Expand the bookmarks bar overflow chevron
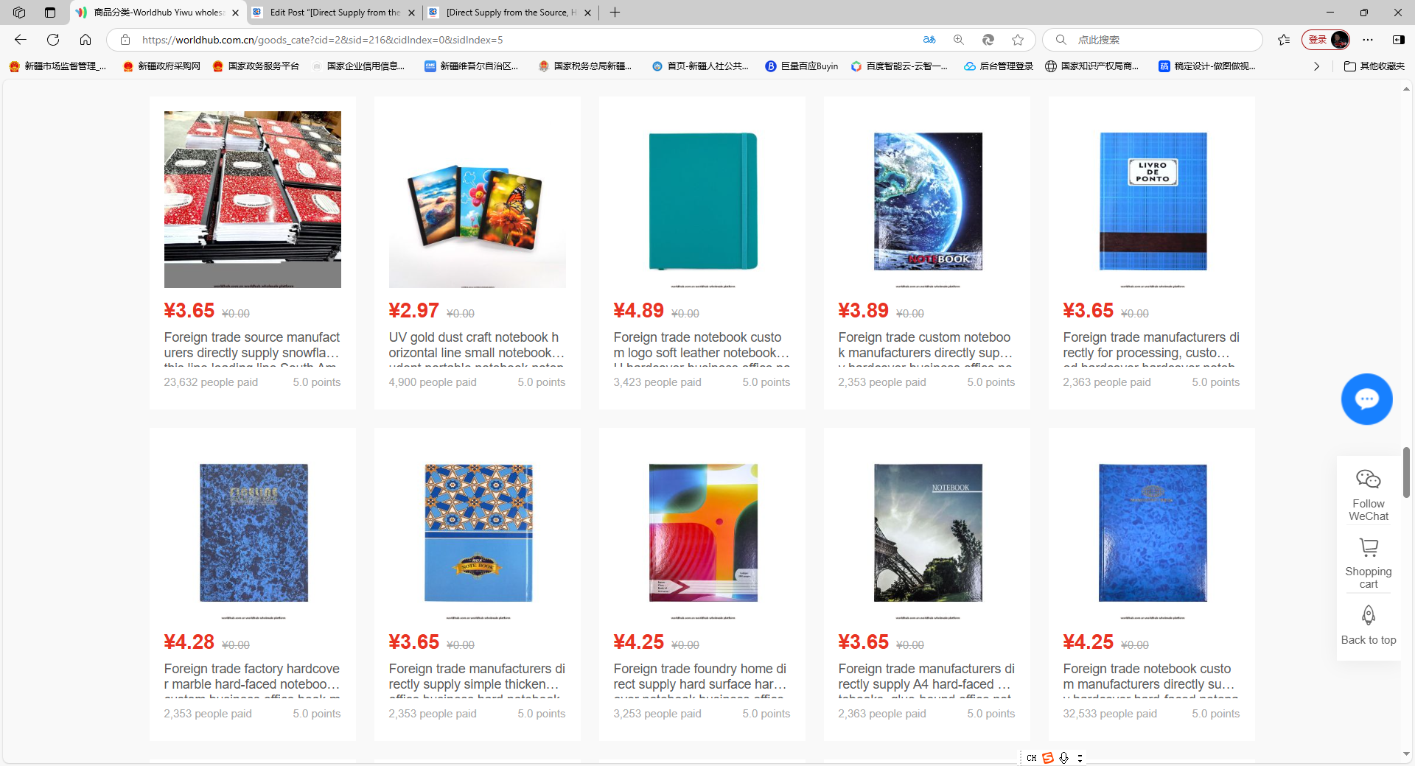The image size is (1415, 766). coord(1316,66)
